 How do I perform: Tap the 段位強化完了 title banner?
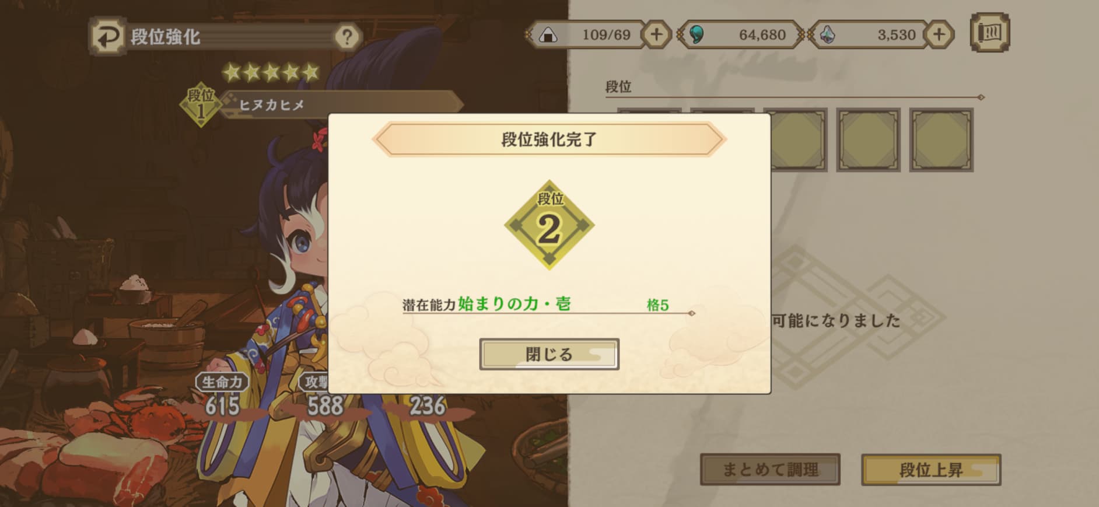[549, 139]
